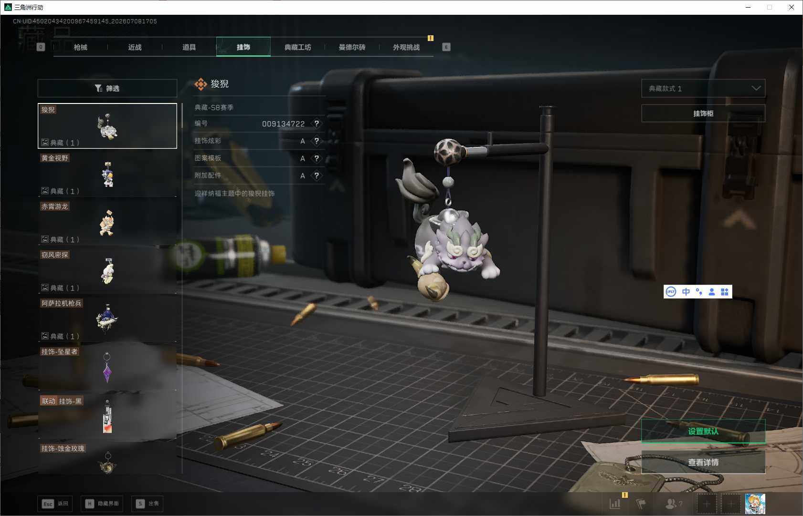Click the 典藏 image icon under 狻猊

coord(45,142)
